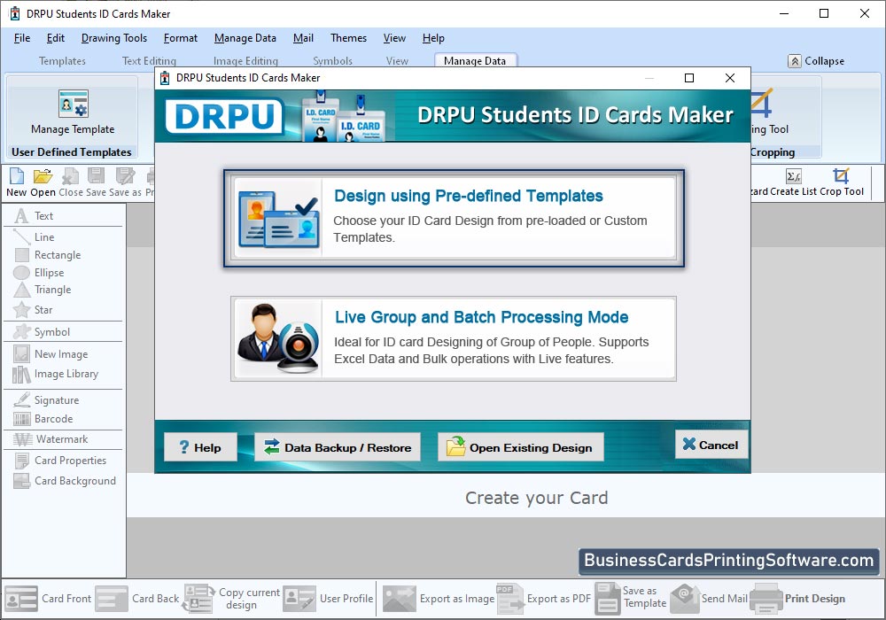Select the Manage Data ribbon tab
Screen dimensions: 886x620
click(x=475, y=61)
